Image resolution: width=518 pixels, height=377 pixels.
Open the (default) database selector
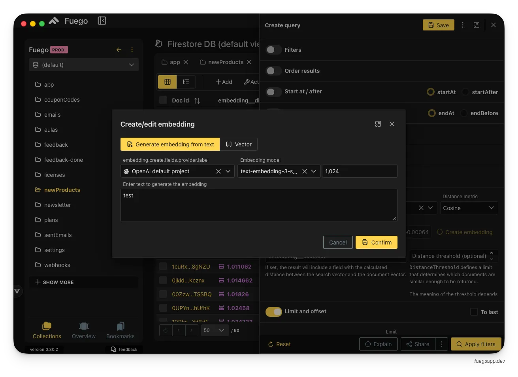point(83,64)
